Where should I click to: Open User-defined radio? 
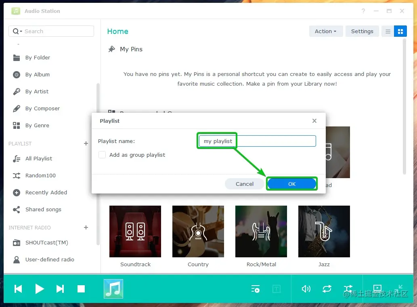(x=50, y=260)
